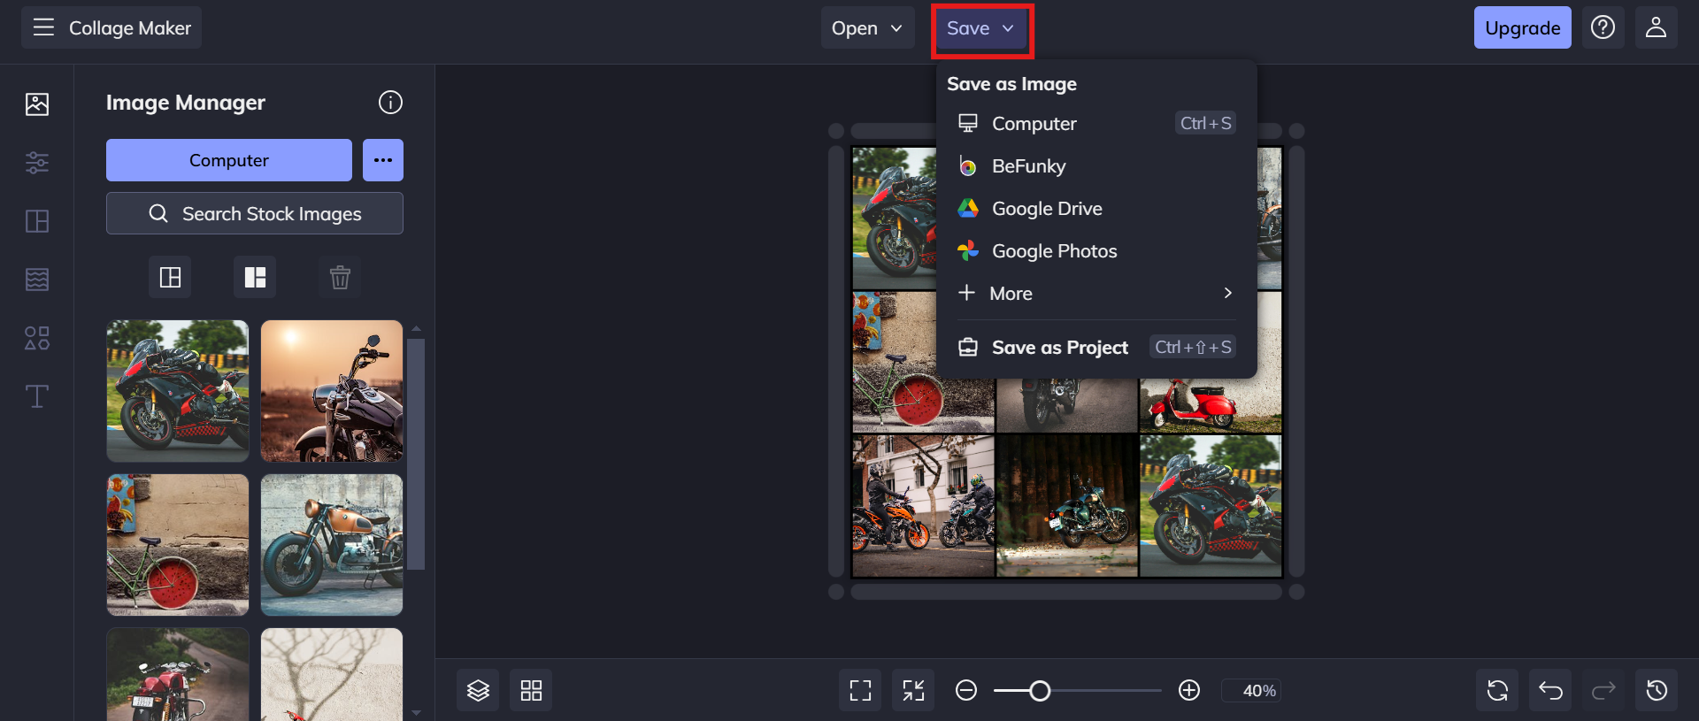The height and width of the screenshot is (721, 1699).
Task: Select the teal vintage motorcycle thumbnail
Action: [x=332, y=545]
